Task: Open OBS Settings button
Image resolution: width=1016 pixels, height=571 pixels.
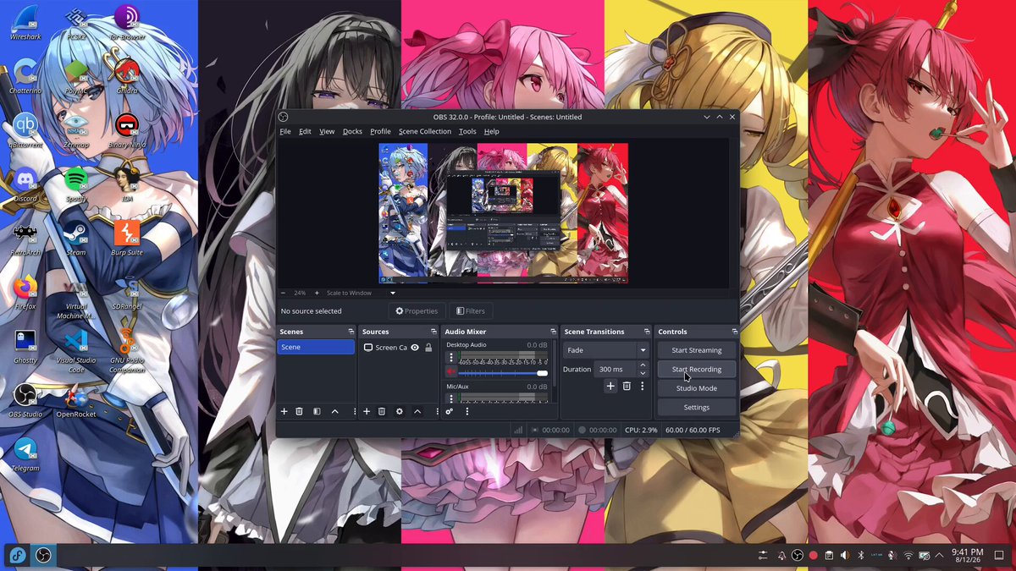Action: (x=697, y=408)
